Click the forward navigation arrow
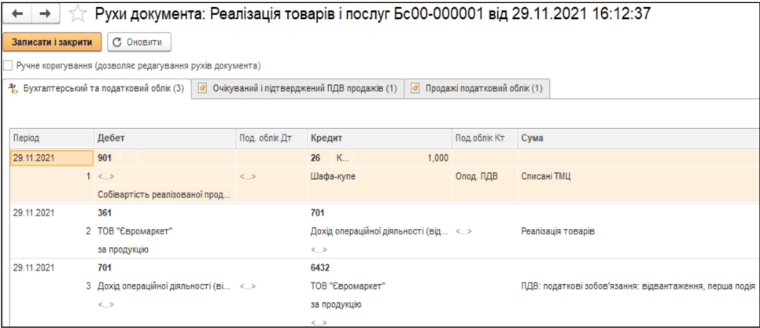760x328 pixels. point(43,14)
